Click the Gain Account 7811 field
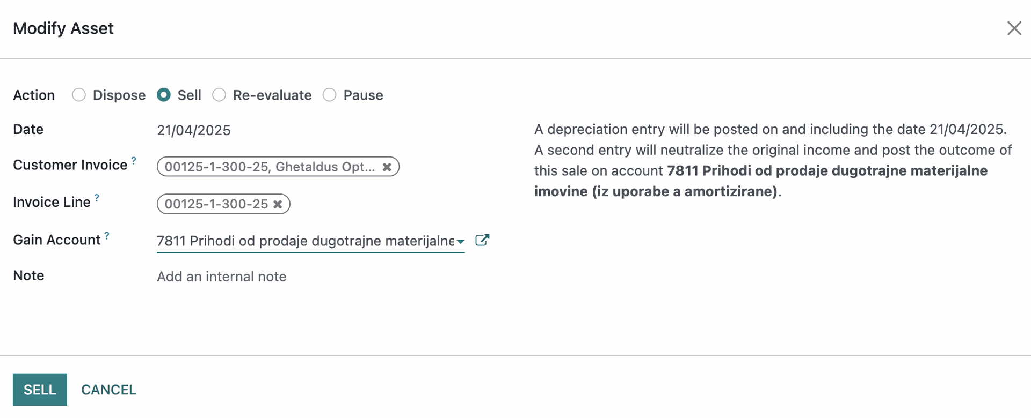This screenshot has width=1031, height=418. click(305, 241)
